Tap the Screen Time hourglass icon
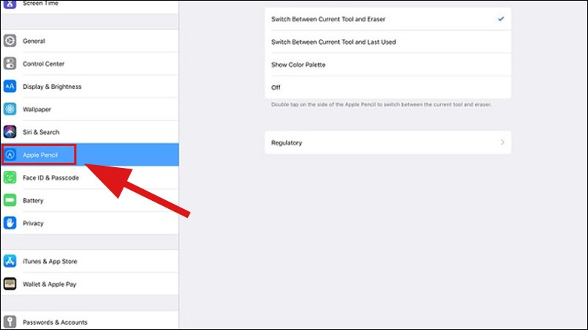 (x=10, y=4)
